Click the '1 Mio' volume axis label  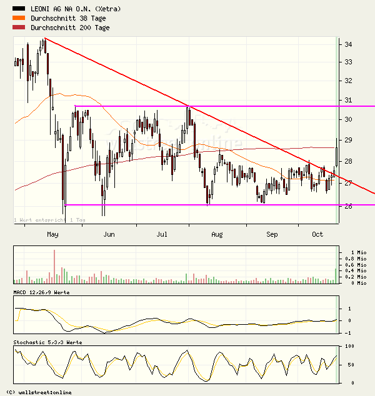click(x=359, y=252)
